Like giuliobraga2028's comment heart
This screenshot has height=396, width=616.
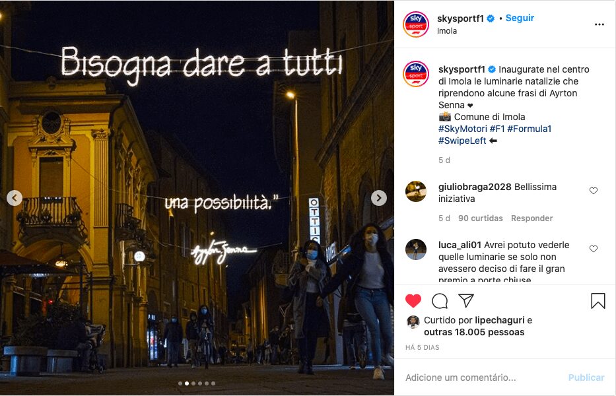click(x=594, y=191)
